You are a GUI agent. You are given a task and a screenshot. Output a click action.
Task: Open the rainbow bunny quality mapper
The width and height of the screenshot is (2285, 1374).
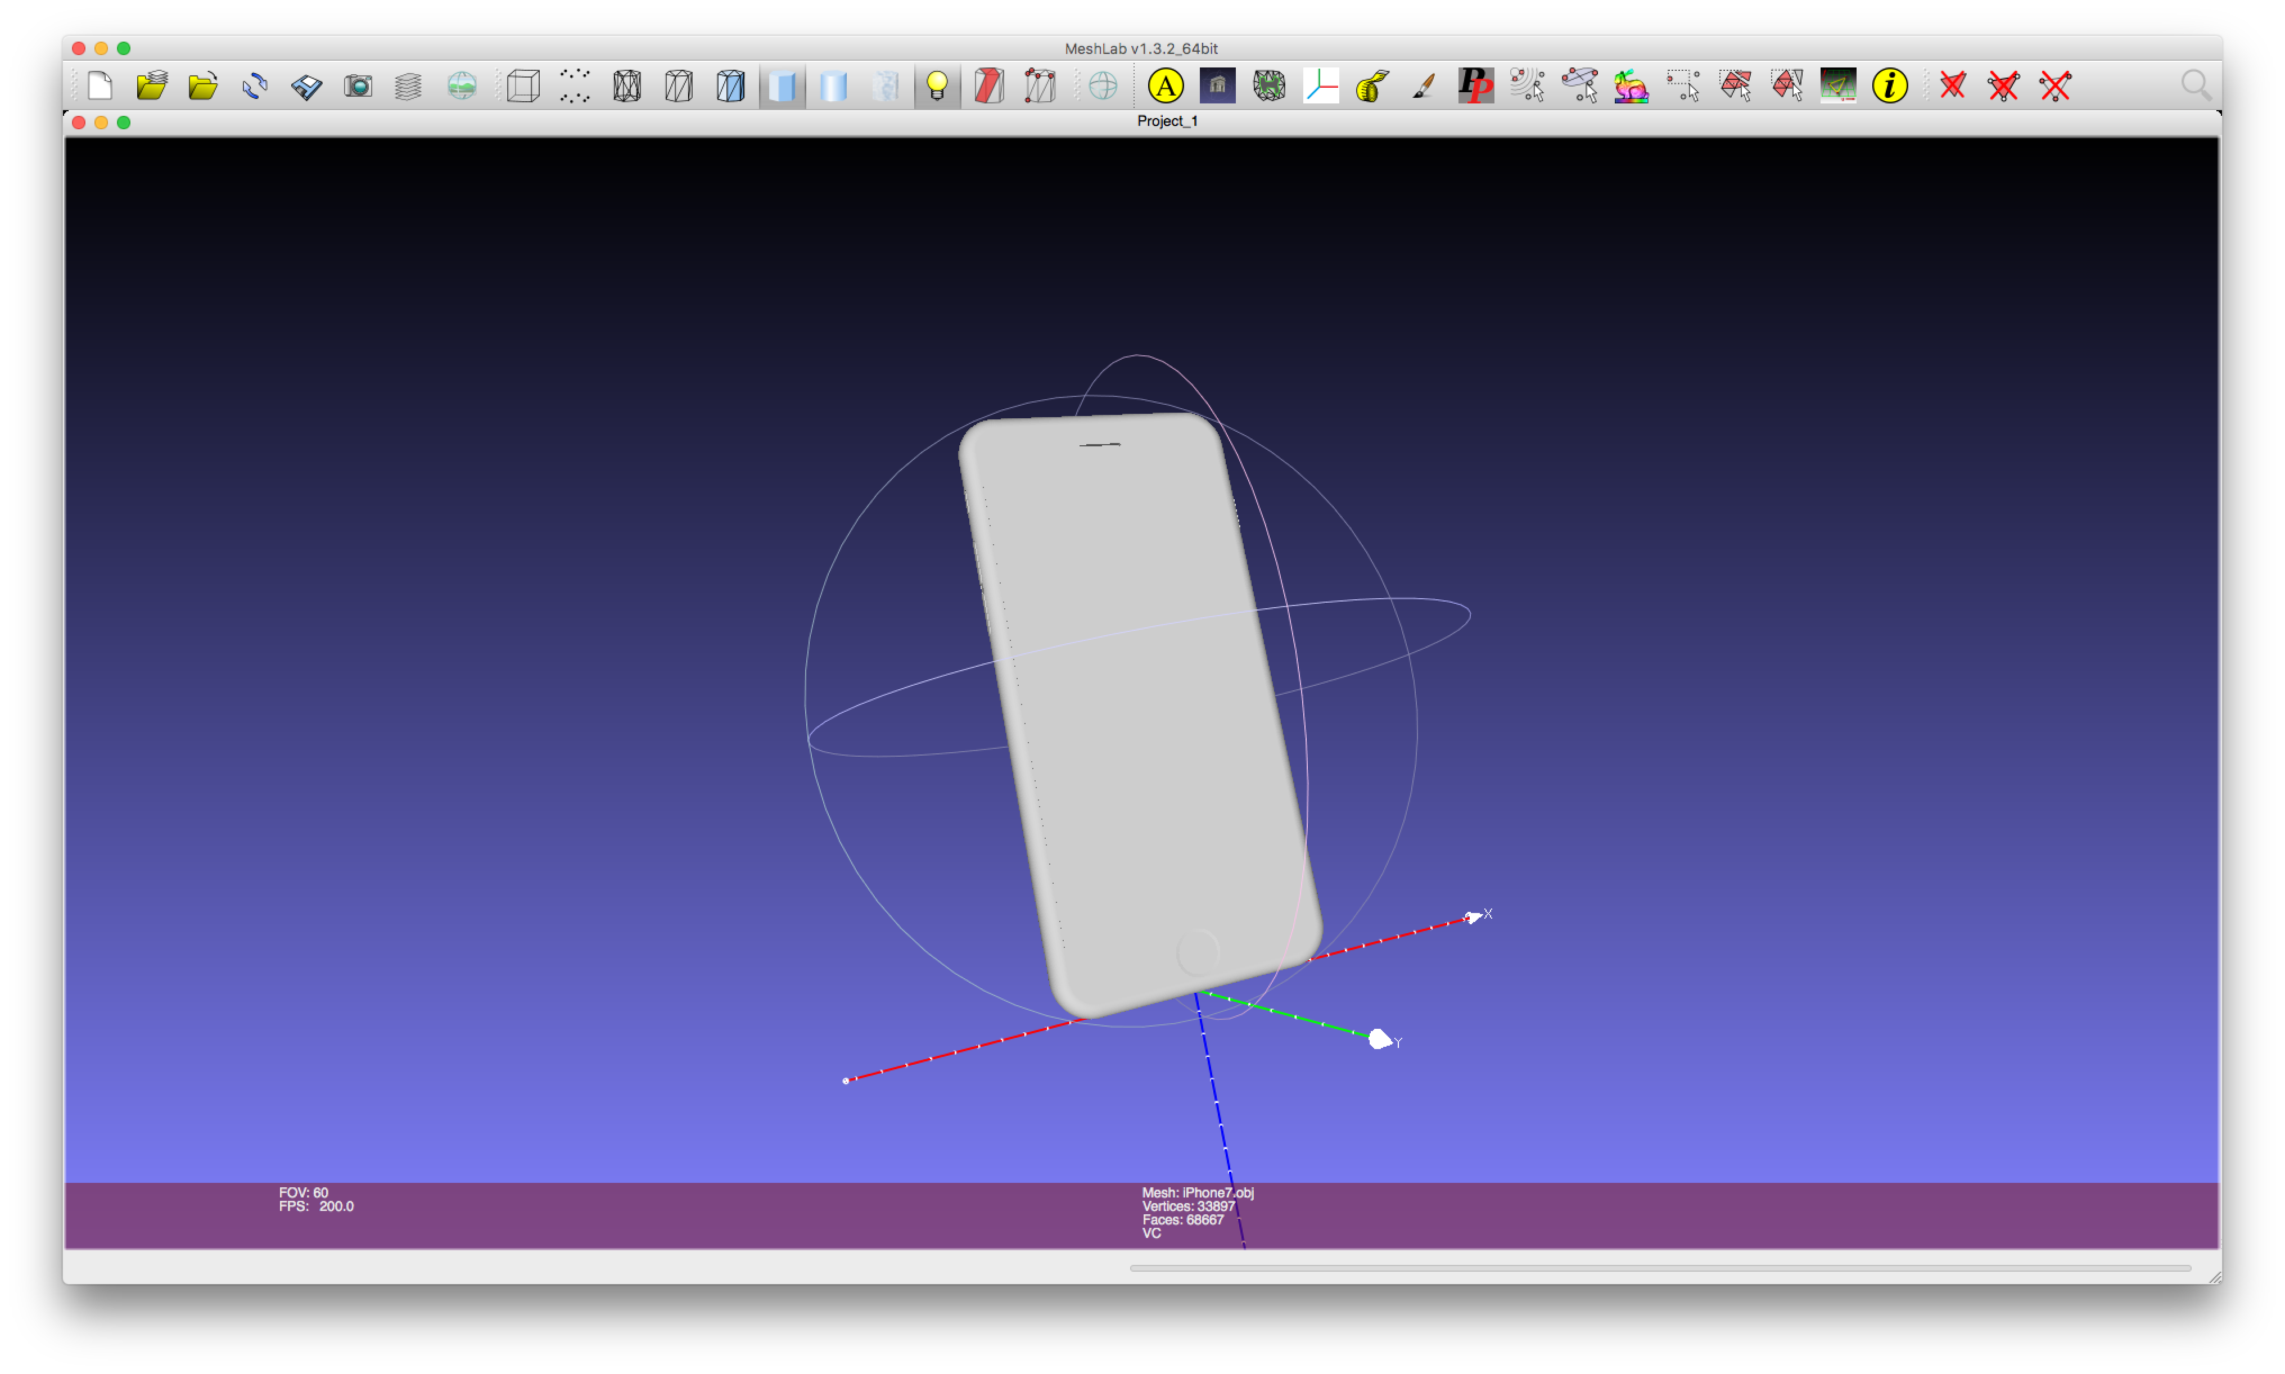pyautogui.click(x=1631, y=86)
